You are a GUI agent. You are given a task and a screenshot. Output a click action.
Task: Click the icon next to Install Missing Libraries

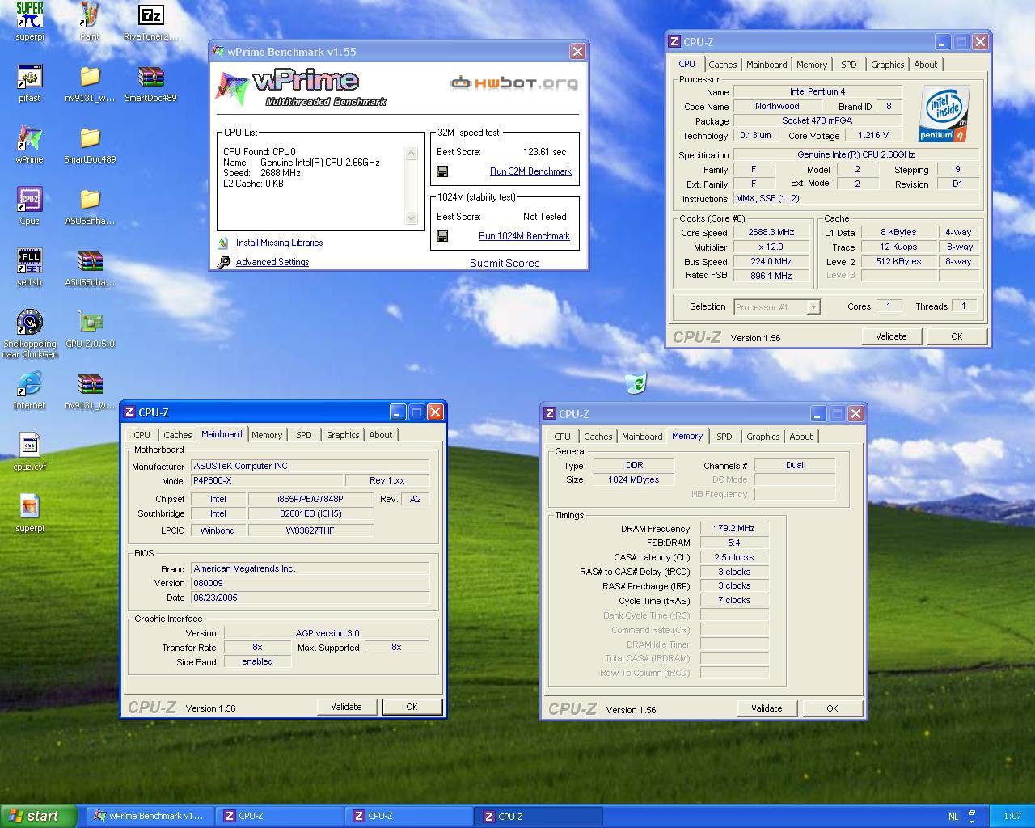coord(222,243)
